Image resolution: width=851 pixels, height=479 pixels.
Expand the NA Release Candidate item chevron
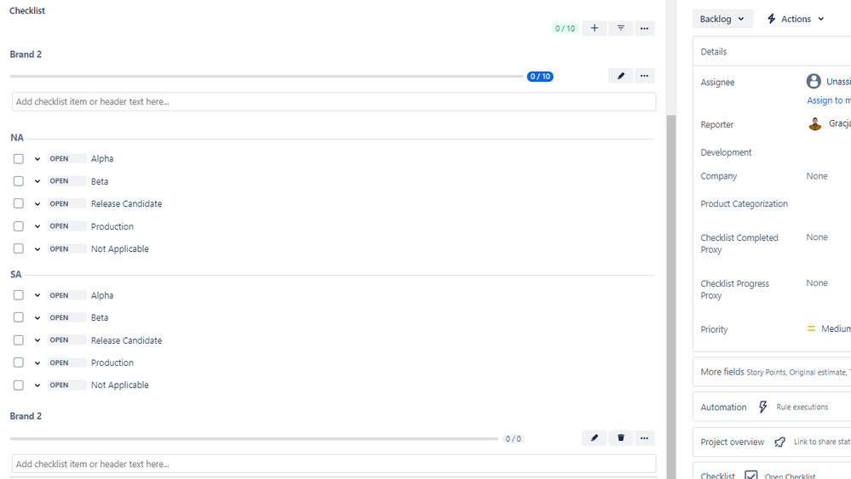(x=37, y=204)
